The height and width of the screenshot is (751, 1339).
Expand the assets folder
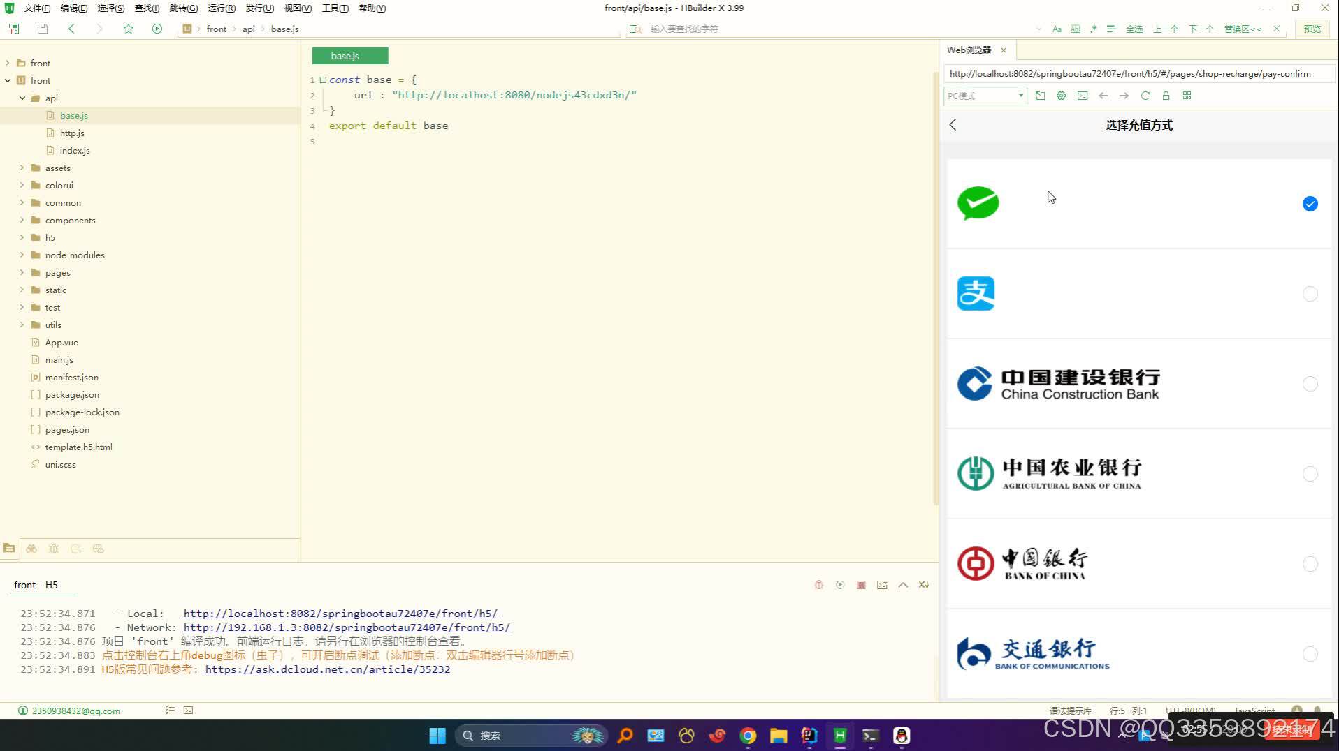tap(22, 168)
